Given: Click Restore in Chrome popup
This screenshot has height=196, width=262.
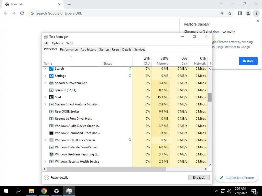Looking at the screenshot, I should click(x=248, y=61).
